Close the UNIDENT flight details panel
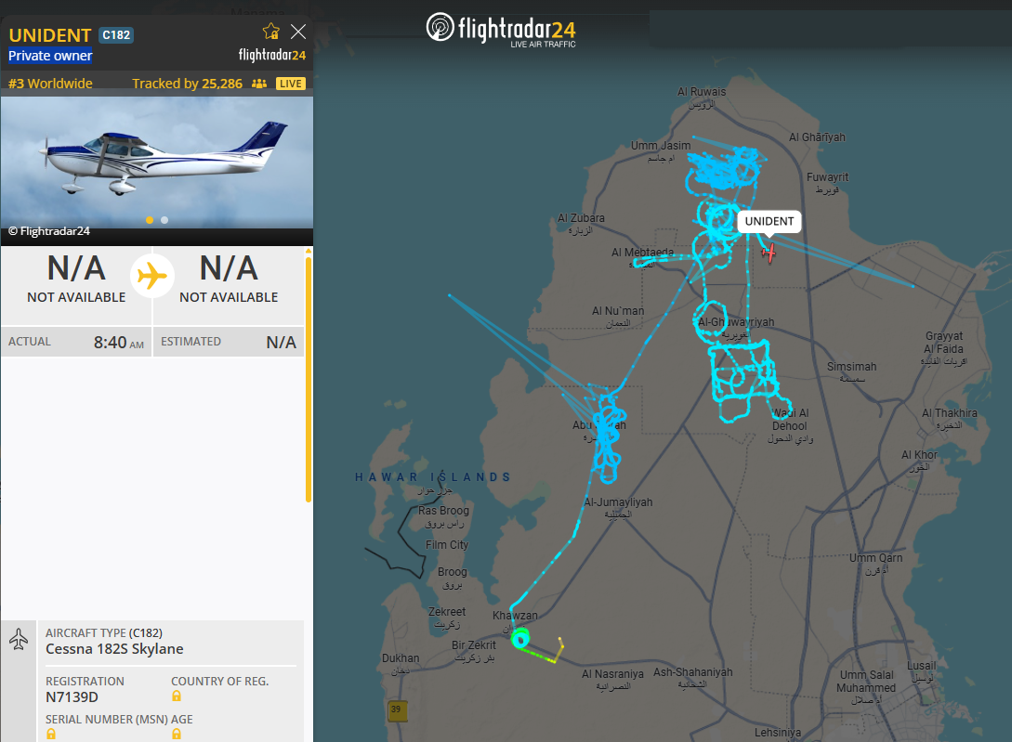1012x742 pixels. pos(298,32)
